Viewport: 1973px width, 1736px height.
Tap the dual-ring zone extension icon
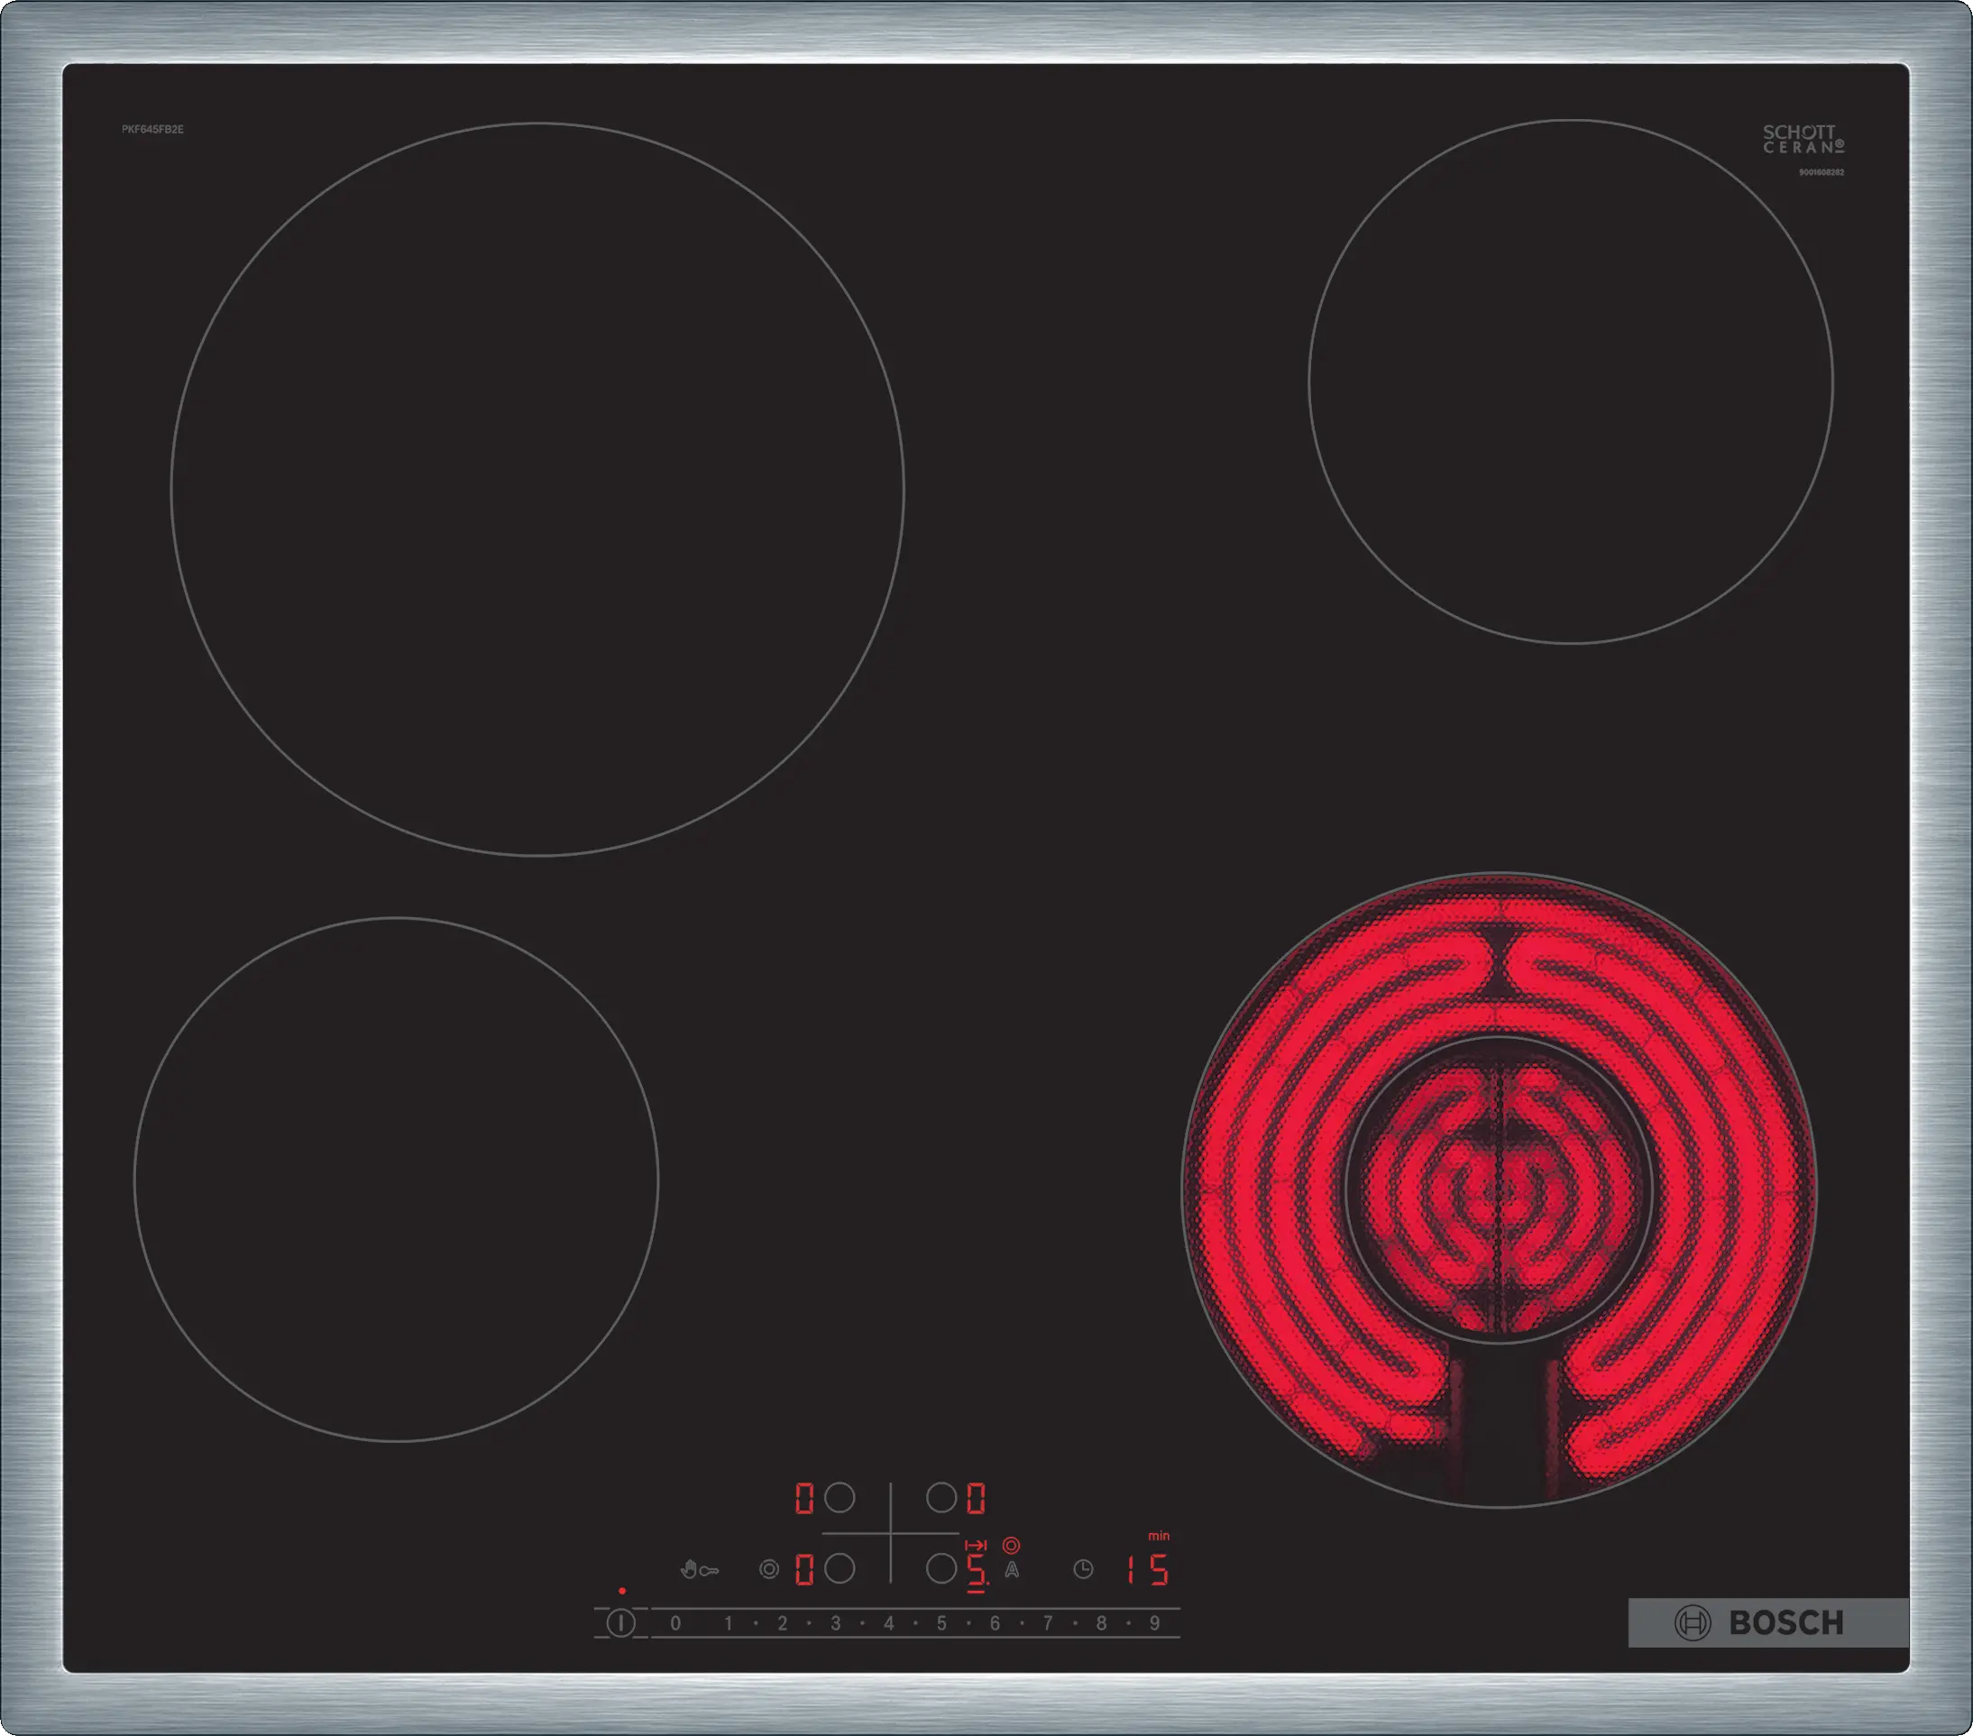tap(768, 1570)
